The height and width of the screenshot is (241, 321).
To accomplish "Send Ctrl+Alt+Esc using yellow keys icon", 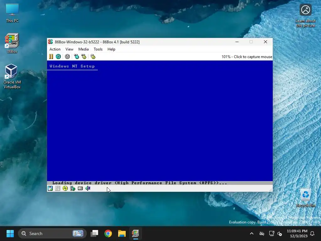I will point(84,56).
